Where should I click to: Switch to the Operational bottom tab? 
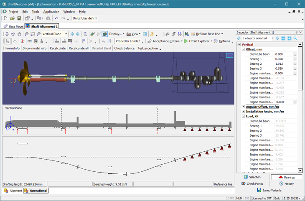[x=36, y=191]
